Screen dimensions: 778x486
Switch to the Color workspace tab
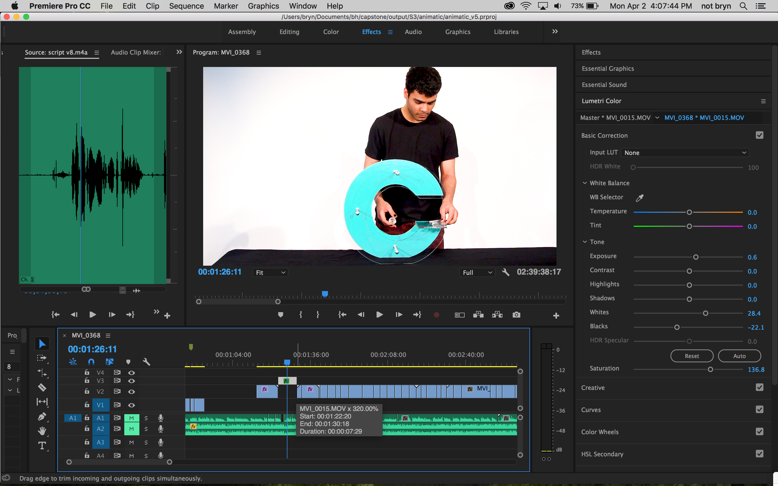331,32
